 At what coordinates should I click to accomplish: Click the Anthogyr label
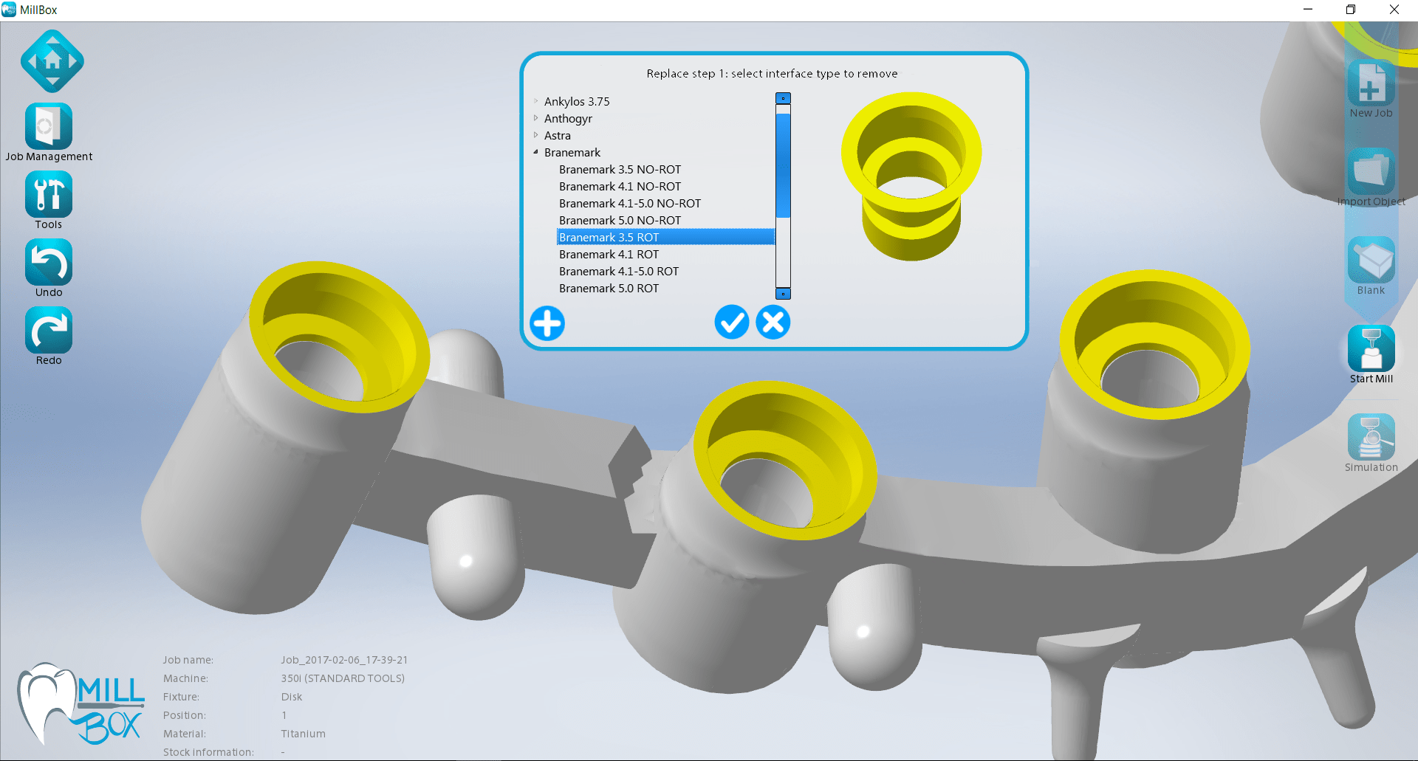point(568,119)
